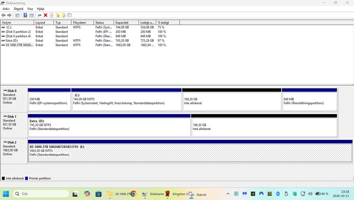The image size is (354, 200).
Task: Click the folder icon with green up arrow
Action: [x=58, y=15]
